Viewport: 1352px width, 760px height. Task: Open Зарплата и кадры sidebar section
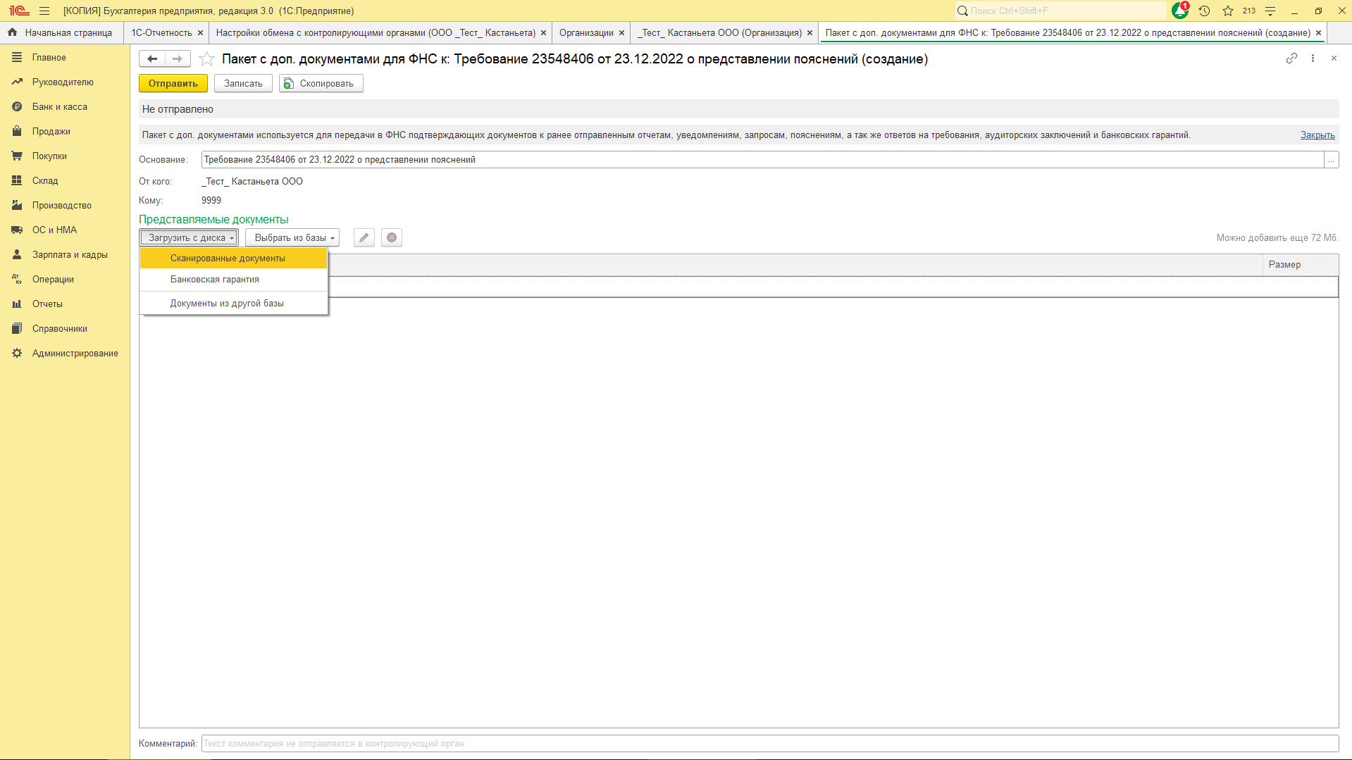[70, 255]
